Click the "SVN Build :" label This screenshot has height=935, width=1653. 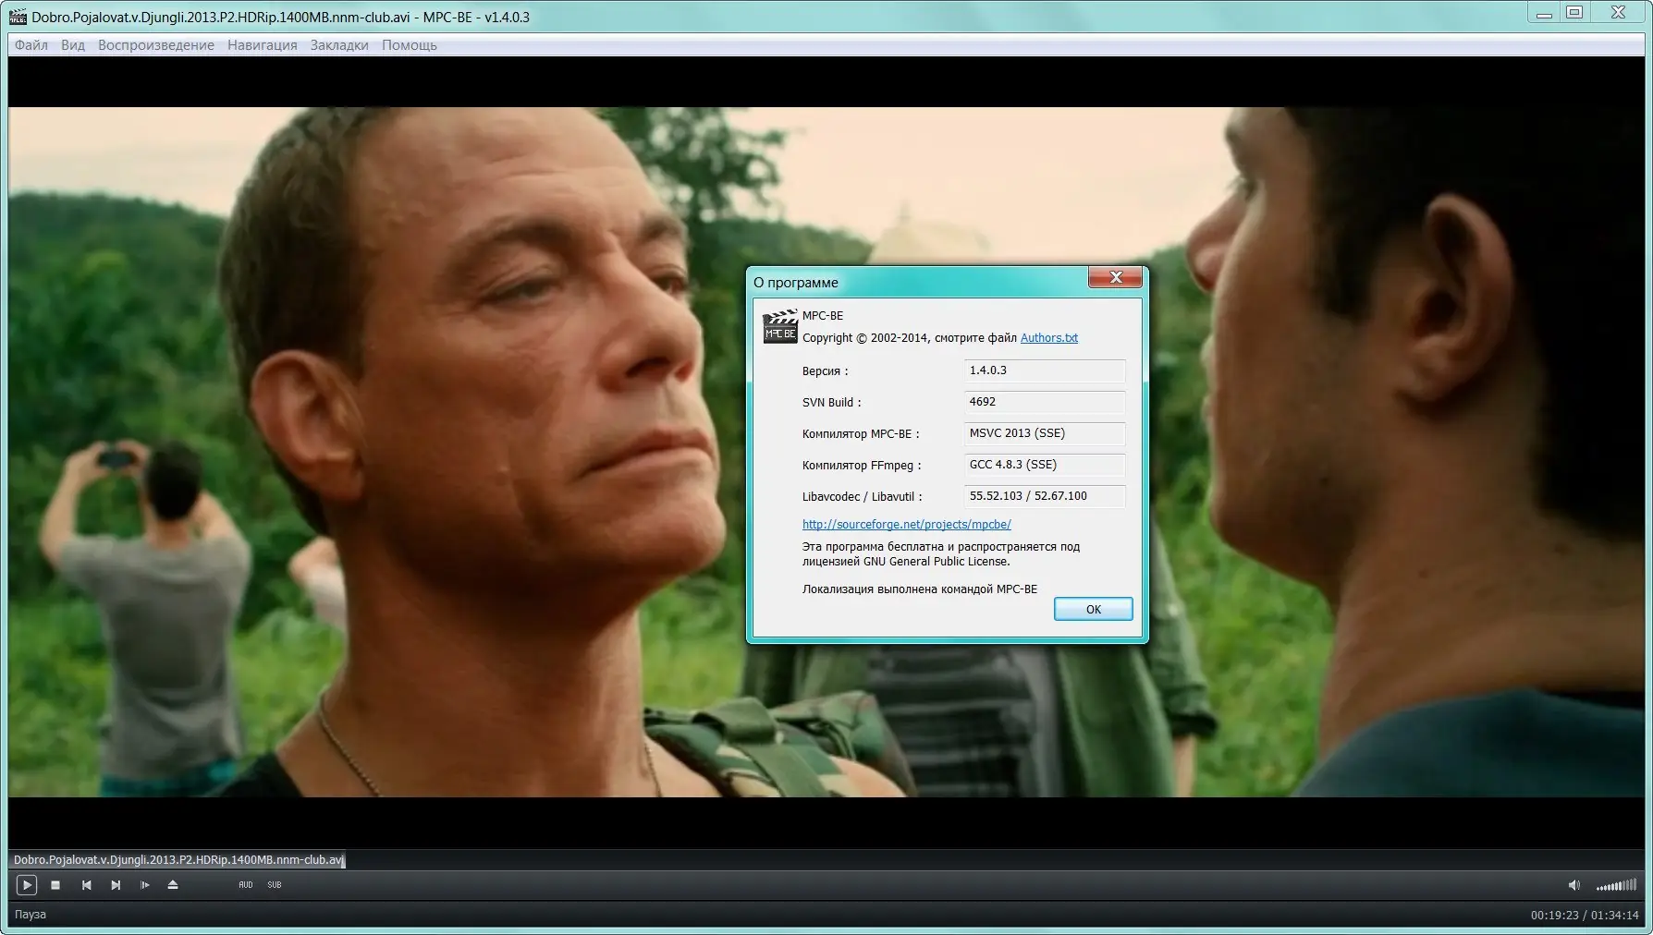point(831,403)
